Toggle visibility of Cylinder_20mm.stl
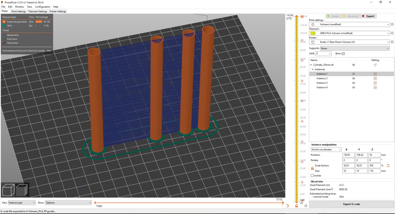Viewport: 395px width, 214px height. coord(354,65)
